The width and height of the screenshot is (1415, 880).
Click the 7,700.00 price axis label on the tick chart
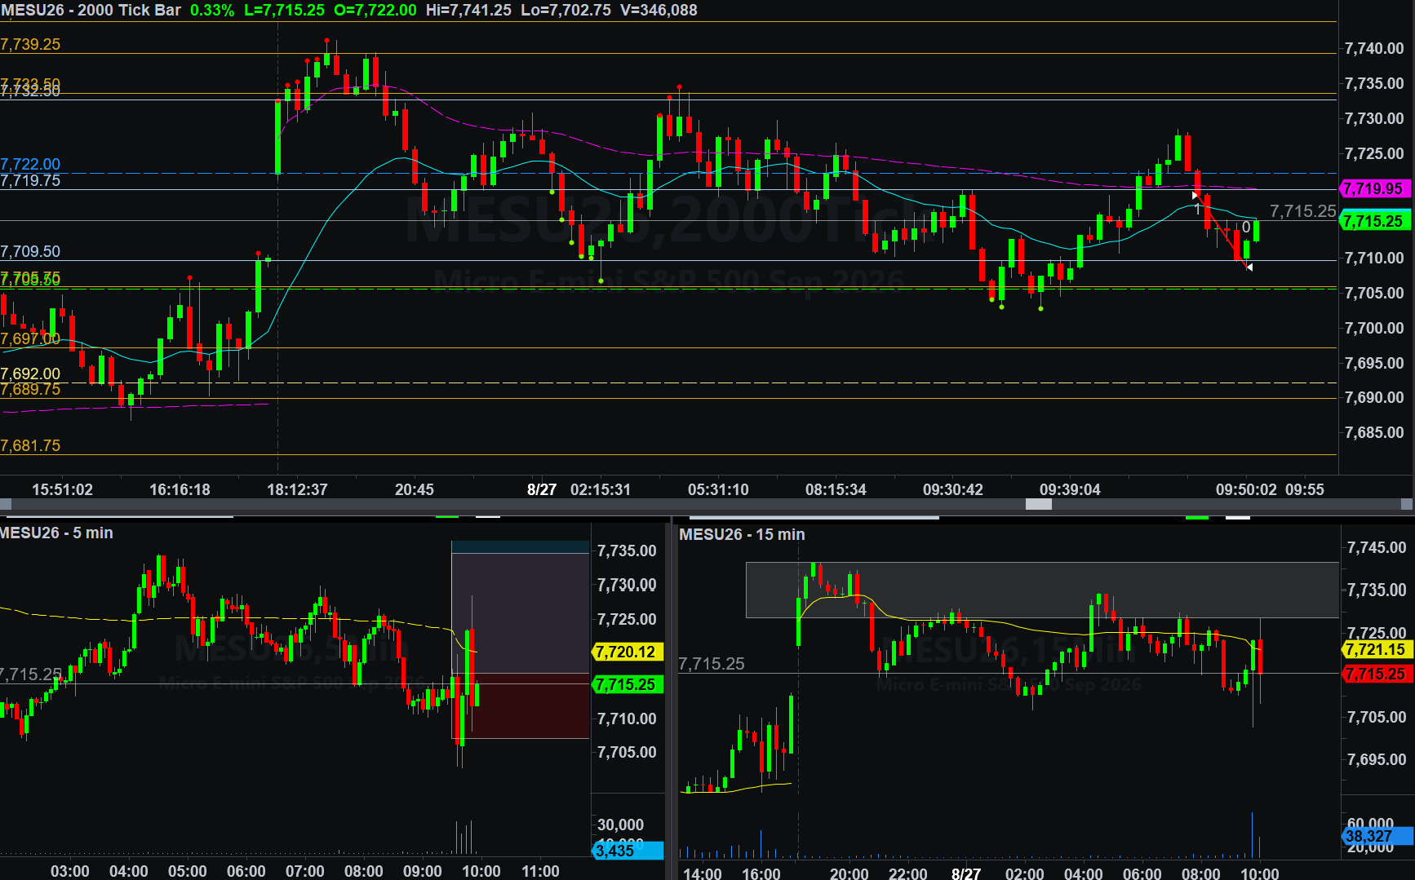coord(1374,329)
